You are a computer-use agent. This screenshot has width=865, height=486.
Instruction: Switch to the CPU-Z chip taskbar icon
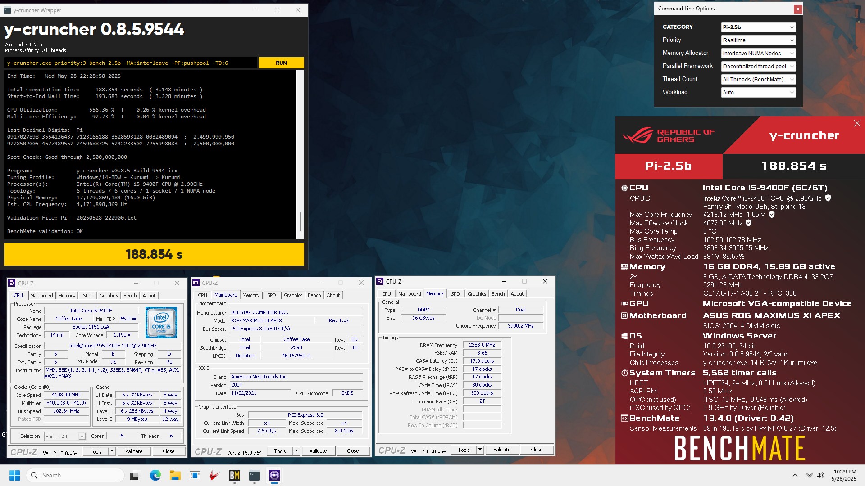point(274,475)
